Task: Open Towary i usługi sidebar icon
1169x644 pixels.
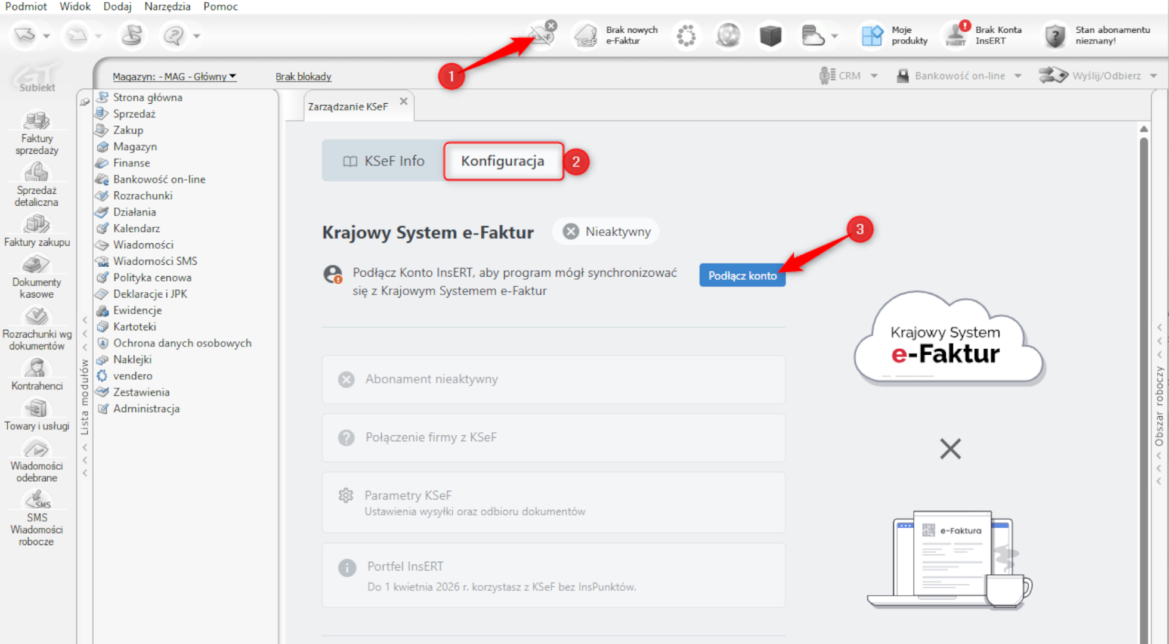Action: coord(36,409)
